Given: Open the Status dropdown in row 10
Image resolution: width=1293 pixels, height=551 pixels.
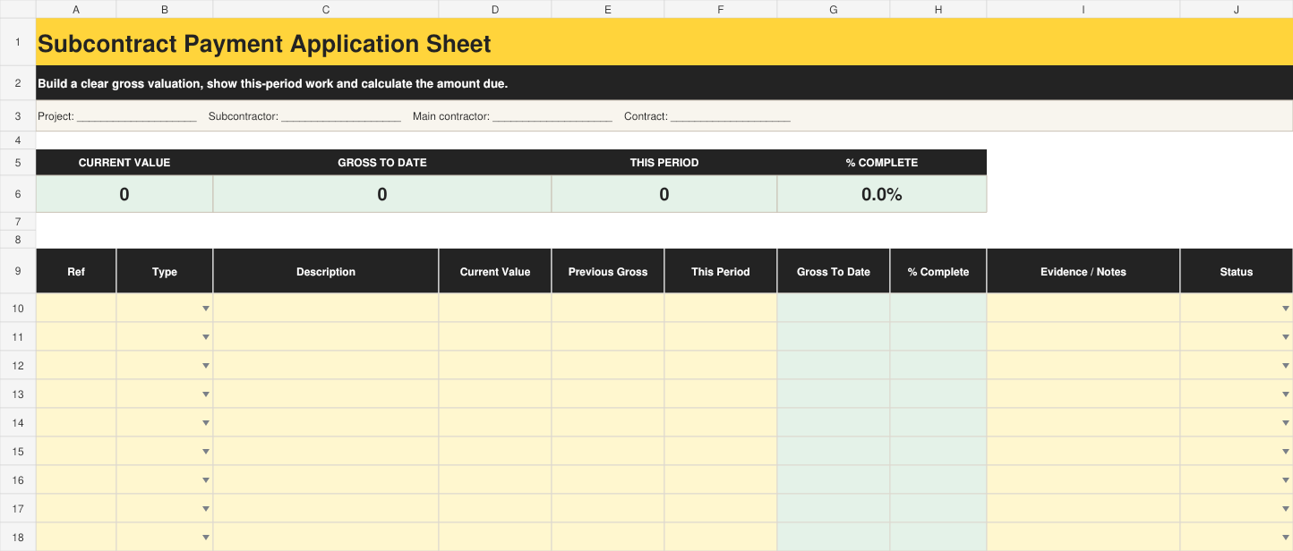Looking at the screenshot, I should [x=1286, y=309].
